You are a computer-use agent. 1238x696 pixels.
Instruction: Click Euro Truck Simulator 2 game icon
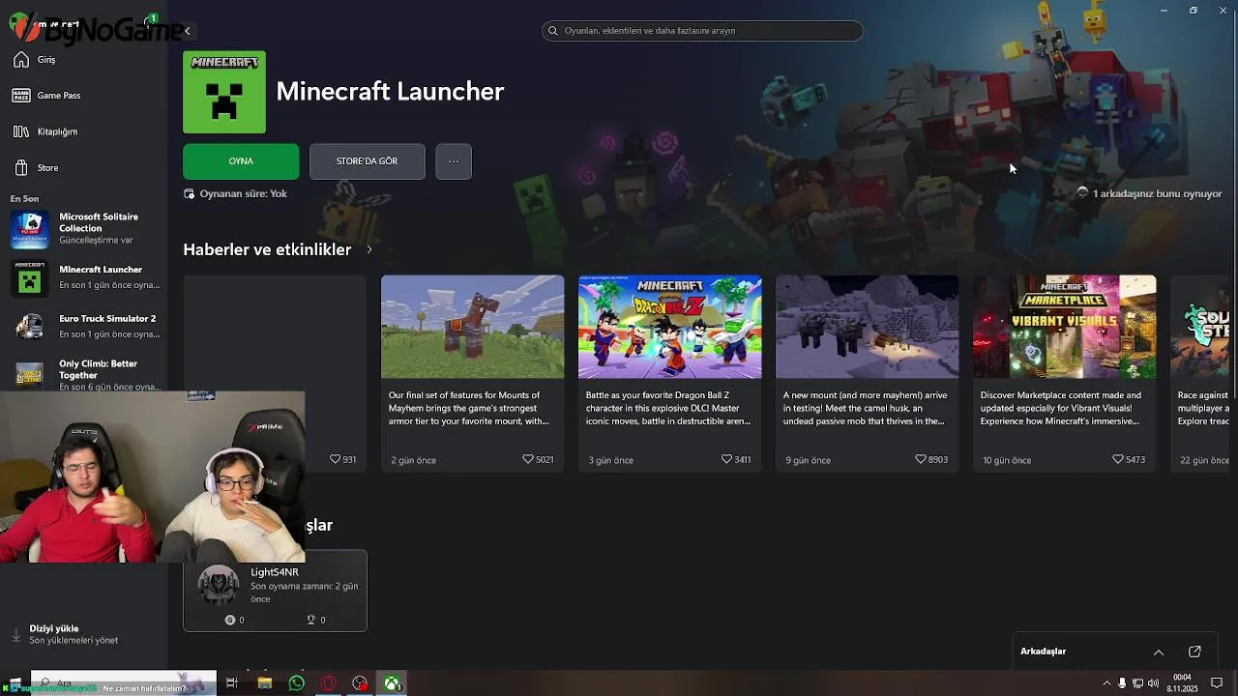pyautogui.click(x=29, y=327)
